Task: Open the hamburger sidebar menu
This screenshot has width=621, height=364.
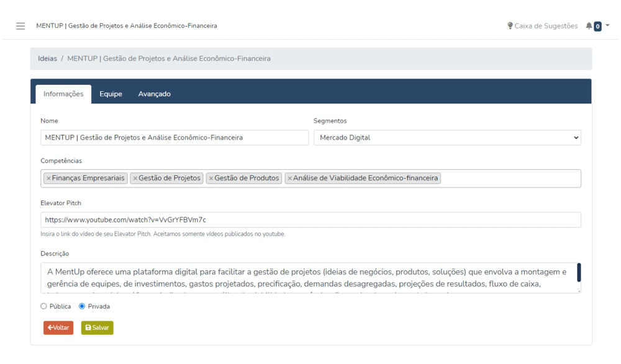Action: point(20,26)
